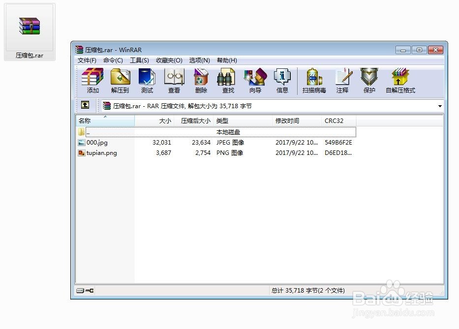459x329 pixels.
Task: Sort by the 类型 column header
Action: pyautogui.click(x=243, y=120)
